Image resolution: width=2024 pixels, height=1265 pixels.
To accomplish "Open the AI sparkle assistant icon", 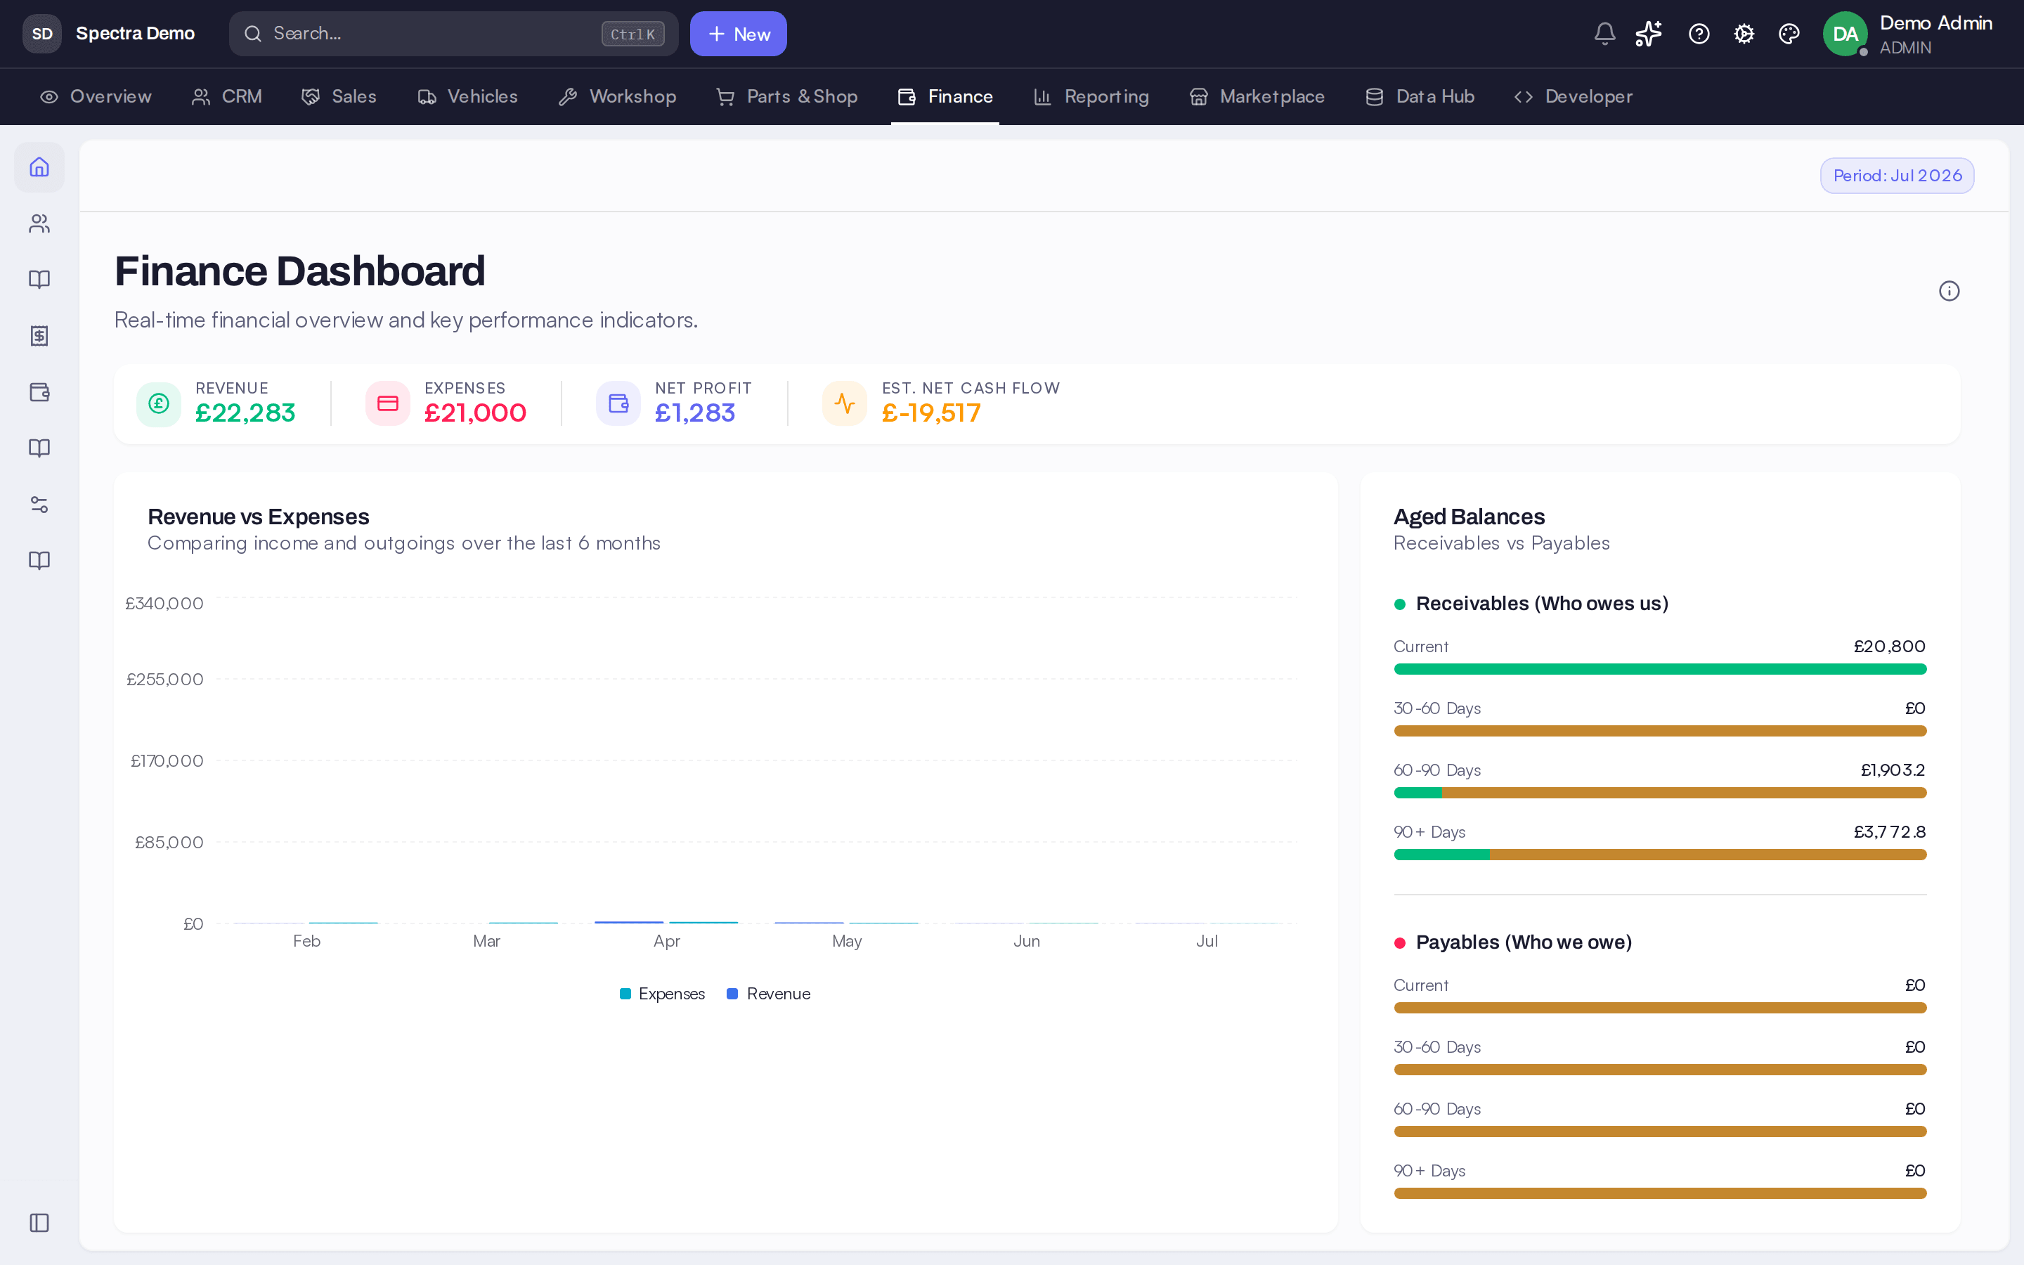I will [x=1649, y=34].
